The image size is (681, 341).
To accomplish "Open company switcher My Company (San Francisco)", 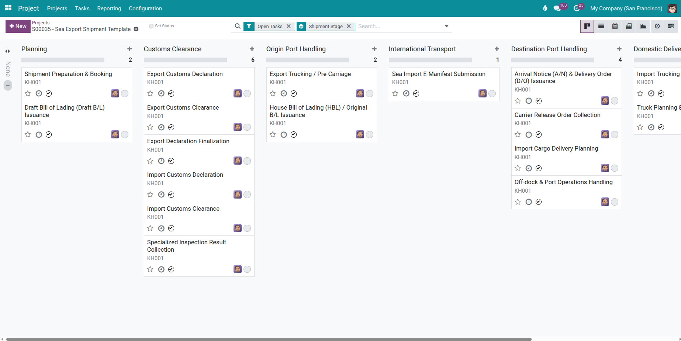I will click(626, 8).
